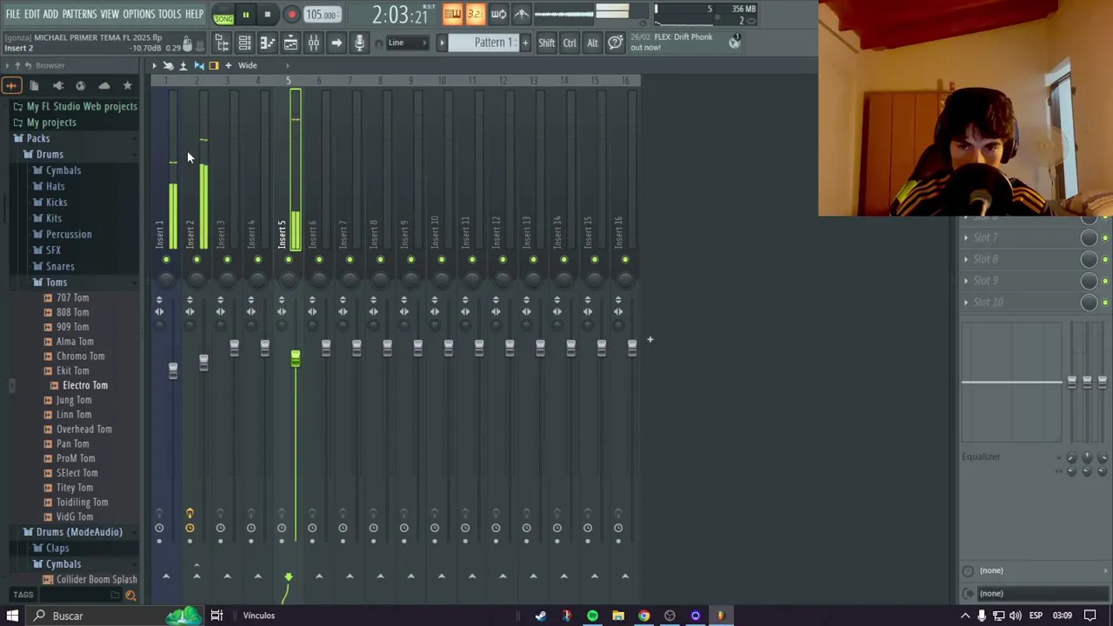Open the TOOLS menu
Image resolution: width=1113 pixels, height=626 pixels.
click(170, 15)
